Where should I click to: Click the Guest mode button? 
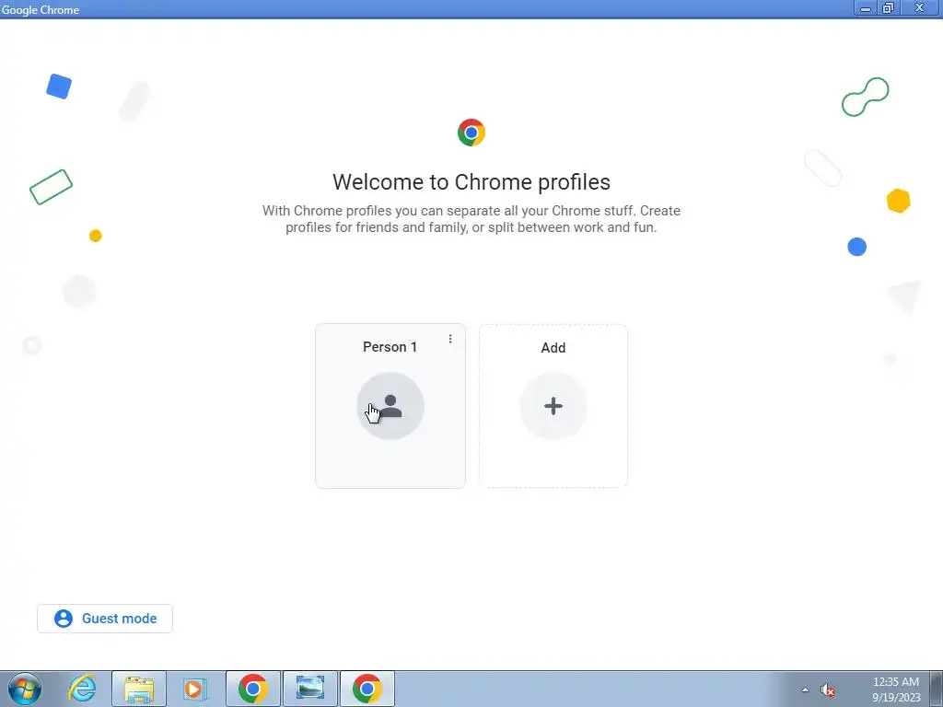coord(105,619)
